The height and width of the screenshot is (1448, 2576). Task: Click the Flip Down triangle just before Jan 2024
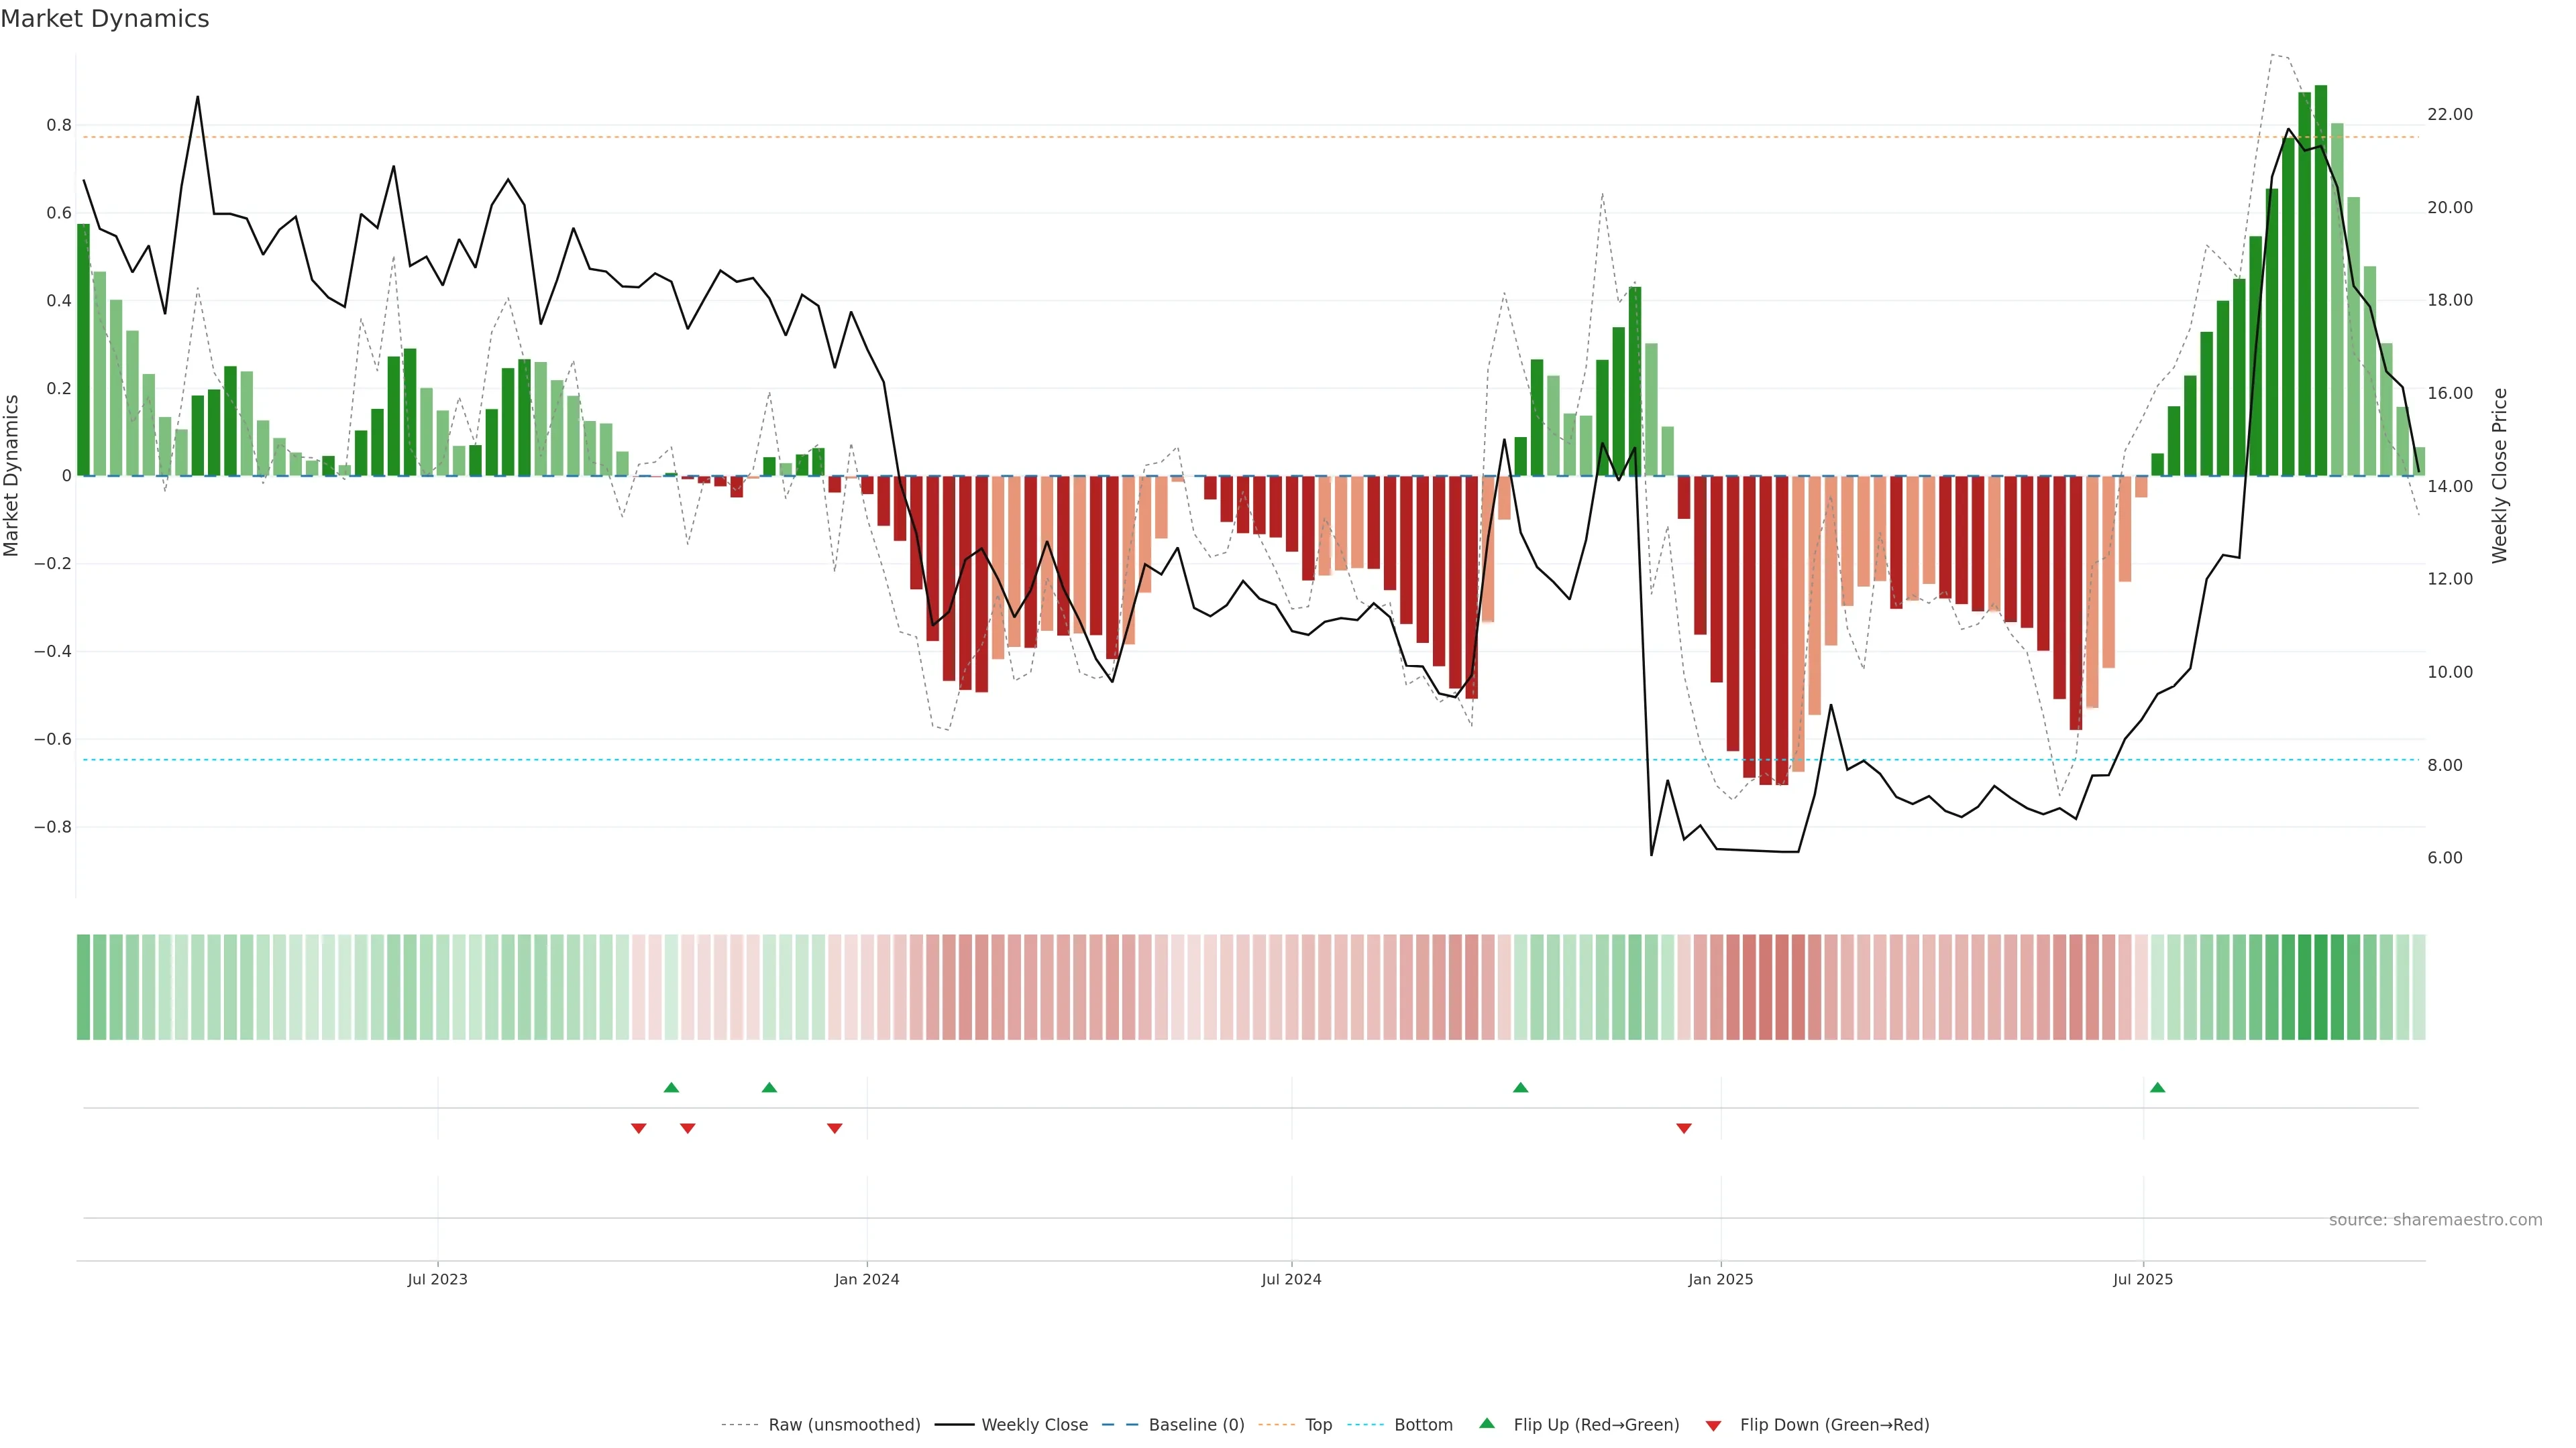[834, 1128]
